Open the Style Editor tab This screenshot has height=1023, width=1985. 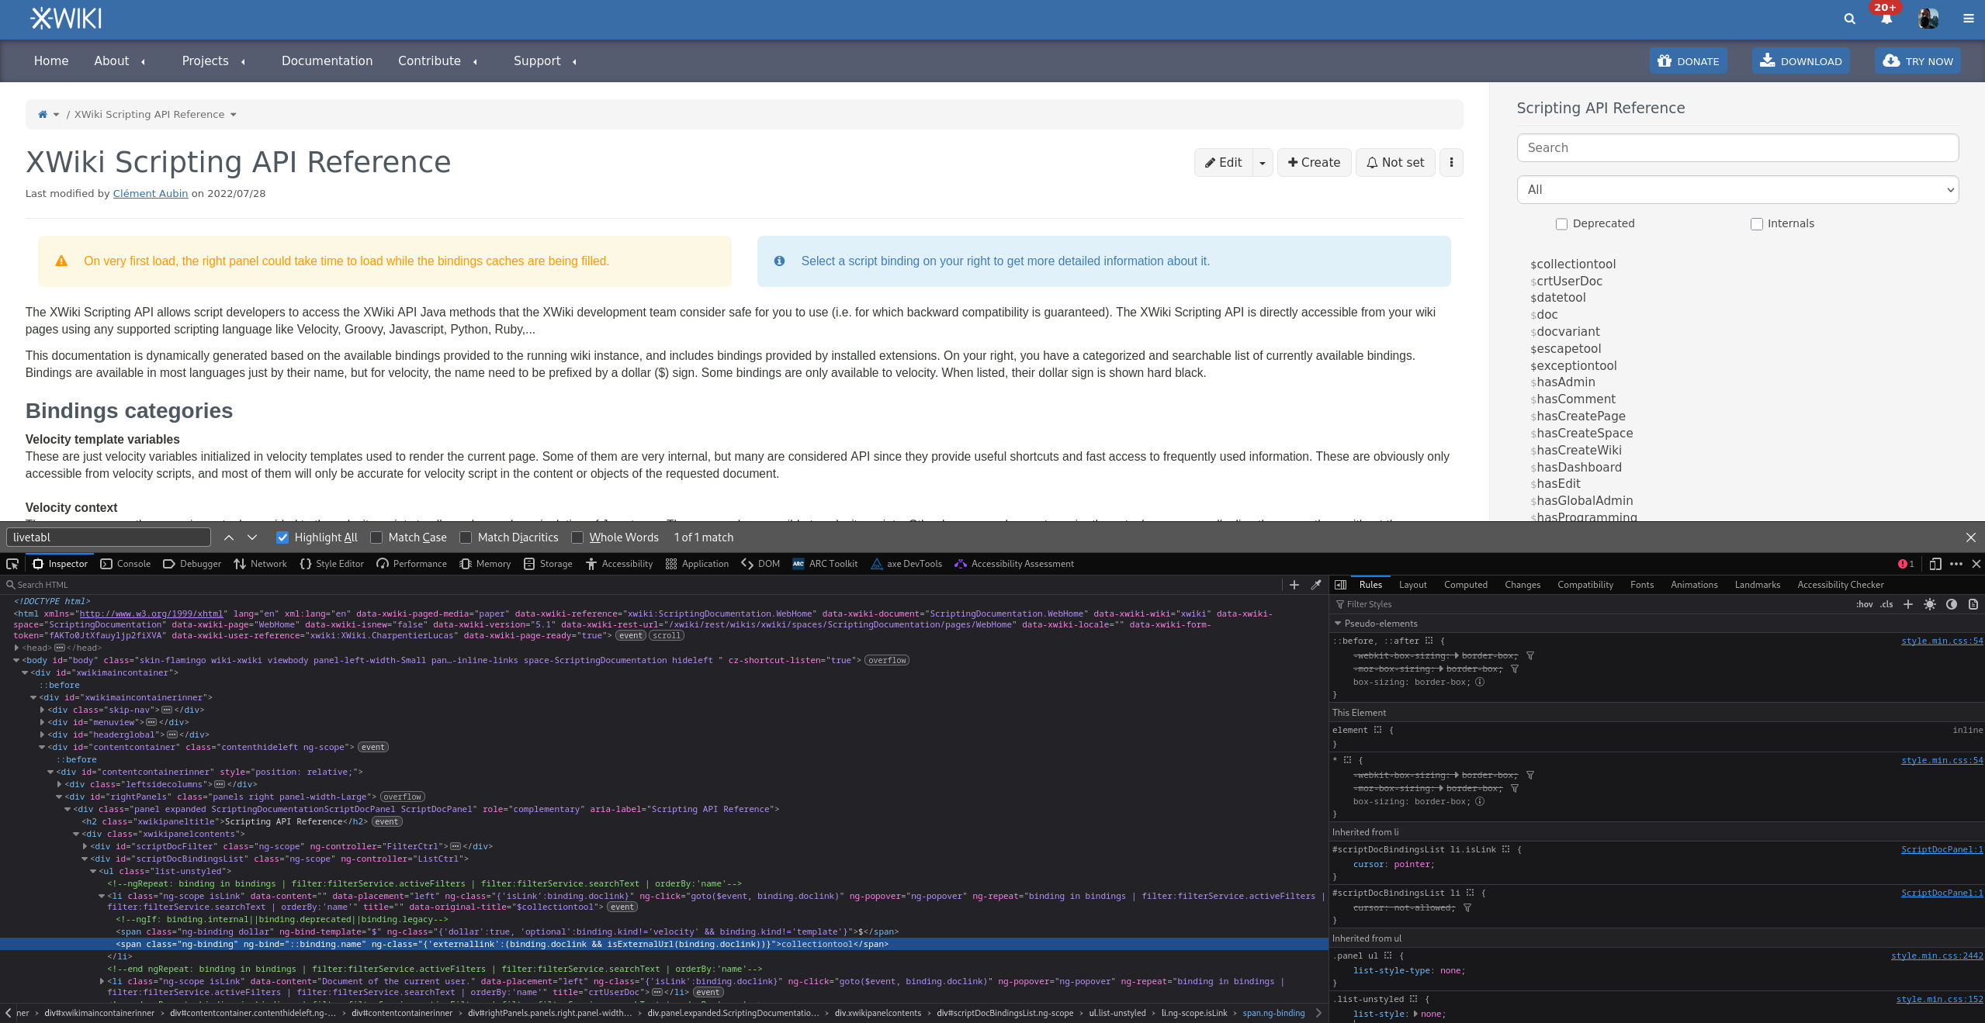point(332,564)
